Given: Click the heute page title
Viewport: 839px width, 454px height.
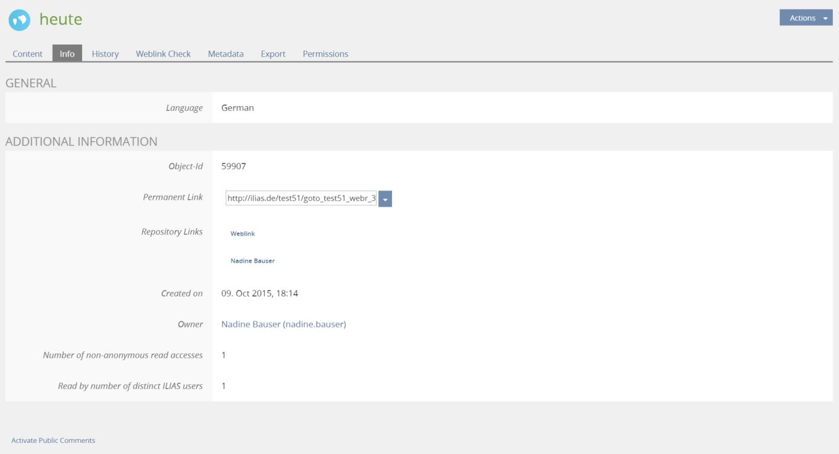Looking at the screenshot, I should click(x=61, y=20).
